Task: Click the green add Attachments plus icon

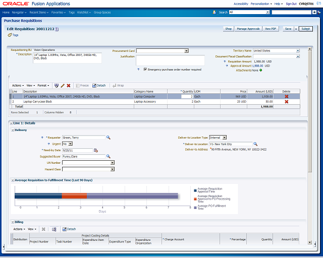Action: pyautogui.click(x=261, y=71)
